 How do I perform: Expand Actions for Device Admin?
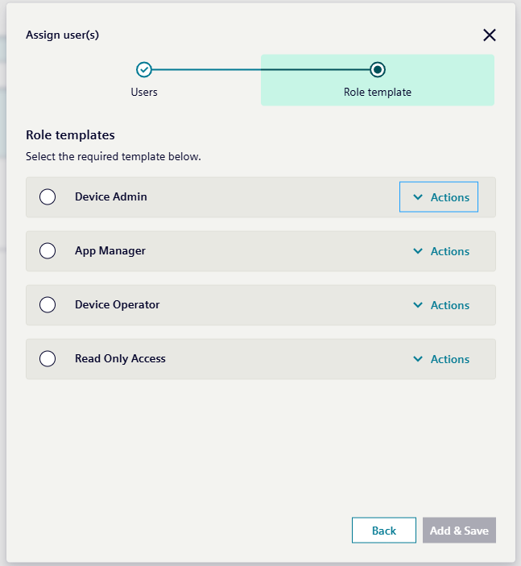pyautogui.click(x=439, y=197)
